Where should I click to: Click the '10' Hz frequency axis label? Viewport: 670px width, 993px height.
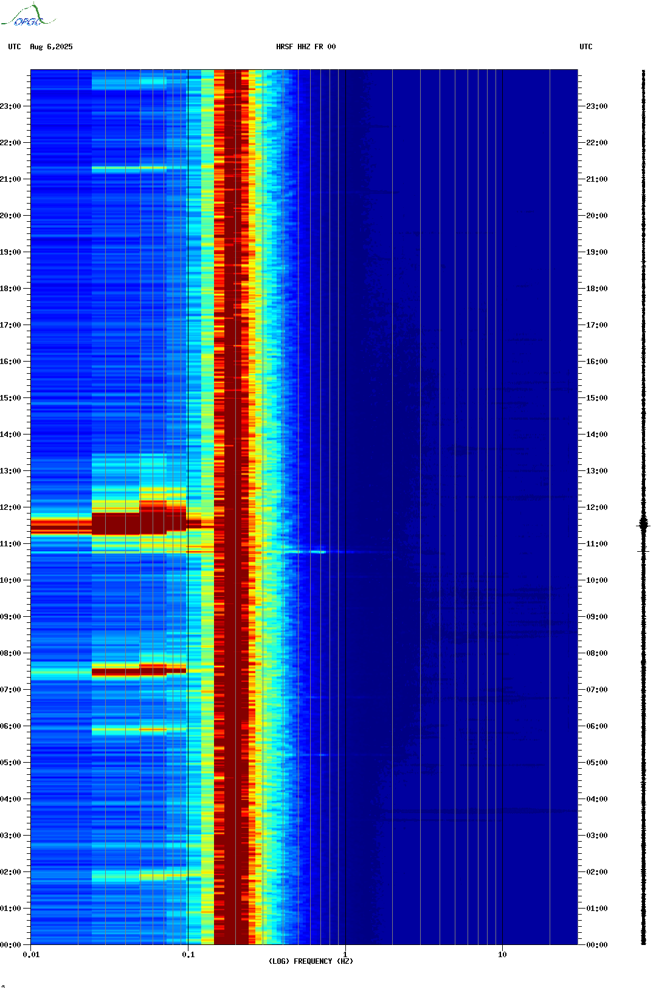pos(502,955)
